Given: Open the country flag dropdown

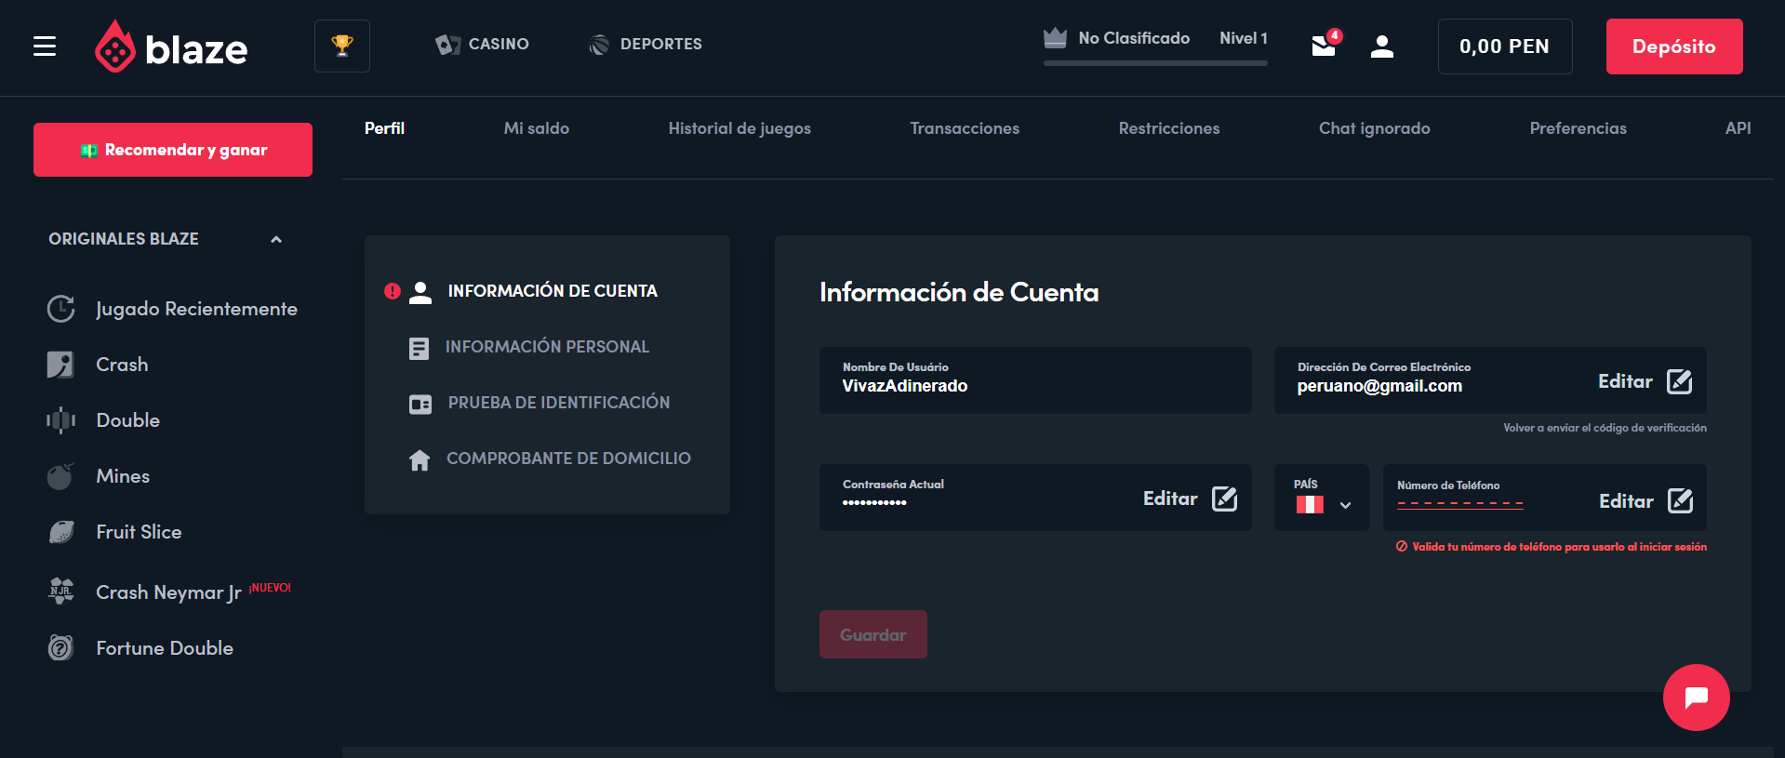Looking at the screenshot, I should (x=1321, y=504).
